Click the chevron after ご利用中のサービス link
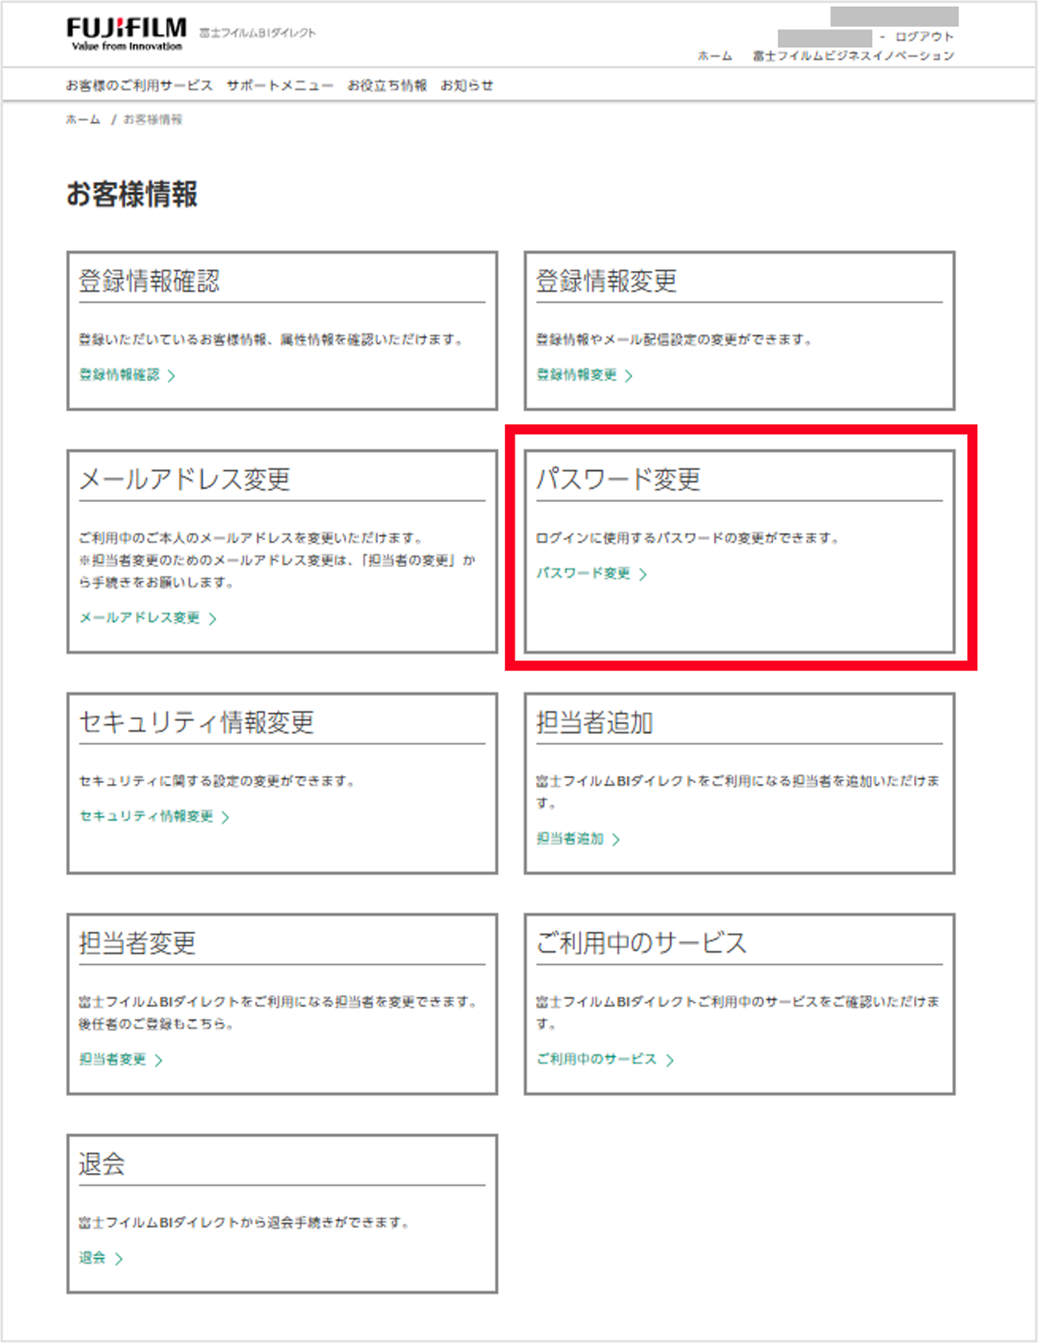The width and height of the screenshot is (1038, 1343). 670,1060
